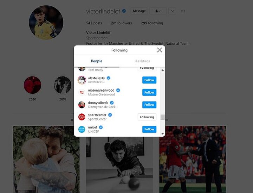Switch to the Hashtags tab
Screen dimensions: 253x193
click(142, 61)
